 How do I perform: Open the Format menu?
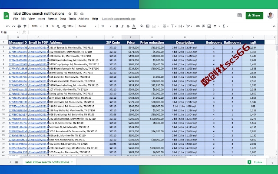click(52, 19)
